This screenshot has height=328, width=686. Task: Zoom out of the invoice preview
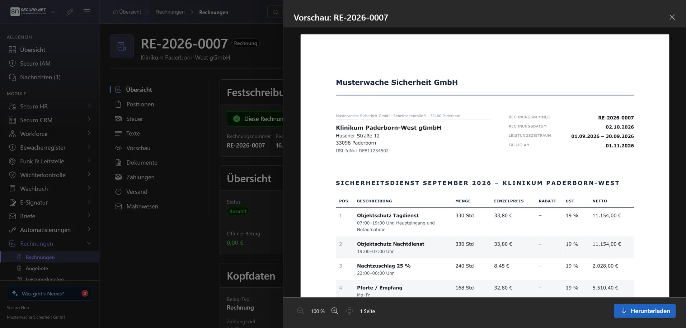(300, 311)
